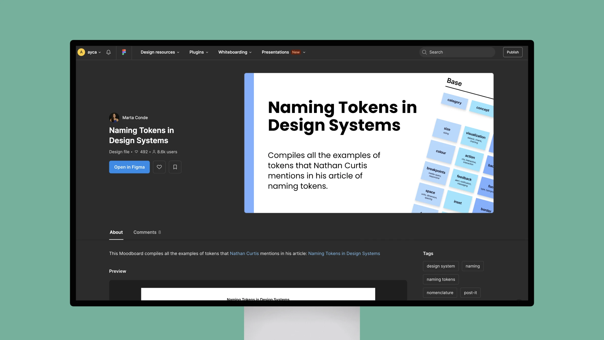Select the About tab
Viewport: 604px width, 340px height.
[116, 232]
